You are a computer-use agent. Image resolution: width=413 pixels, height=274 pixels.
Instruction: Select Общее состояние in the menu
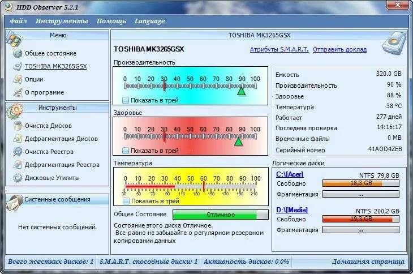[50, 53]
